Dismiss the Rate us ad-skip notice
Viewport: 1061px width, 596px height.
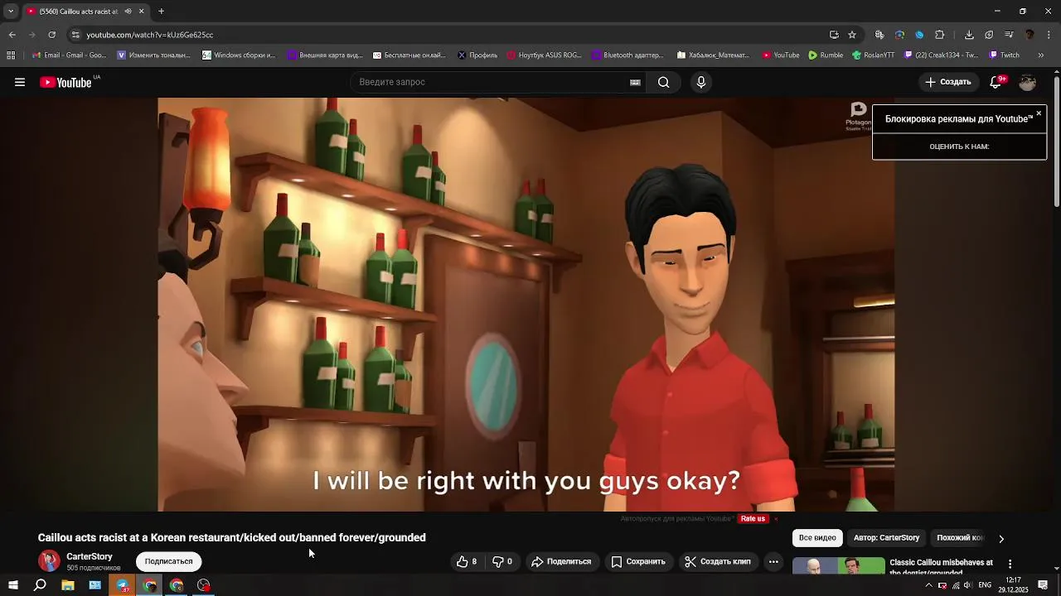click(x=776, y=519)
